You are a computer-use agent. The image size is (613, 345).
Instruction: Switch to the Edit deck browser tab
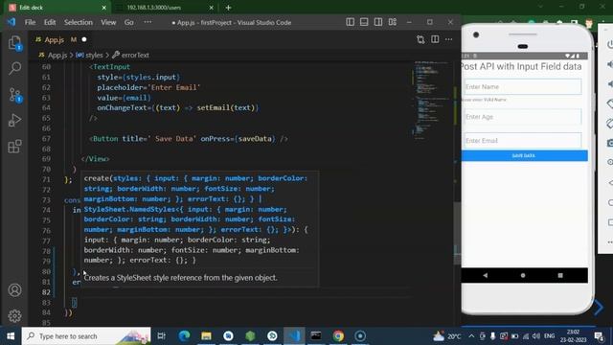(x=57, y=8)
